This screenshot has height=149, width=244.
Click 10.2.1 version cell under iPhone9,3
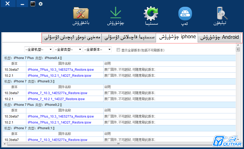coord(15,99)
